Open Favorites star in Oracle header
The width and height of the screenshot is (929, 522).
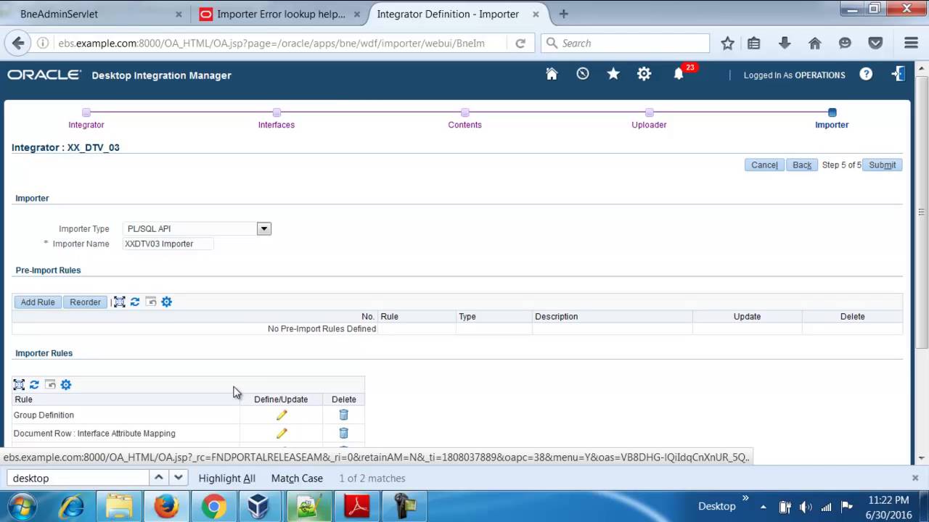pyautogui.click(x=613, y=74)
